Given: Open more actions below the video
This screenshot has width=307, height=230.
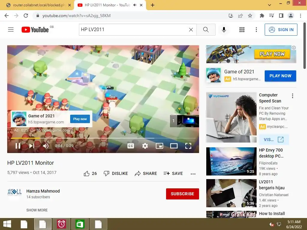Looking at the screenshot, I should click(x=193, y=174).
